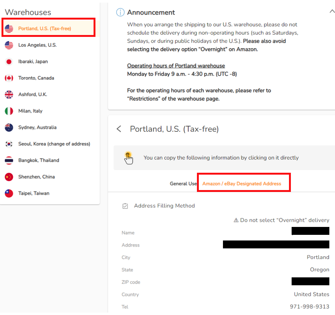
Task: Click the South Korea flag icon
Action: pos(9,144)
